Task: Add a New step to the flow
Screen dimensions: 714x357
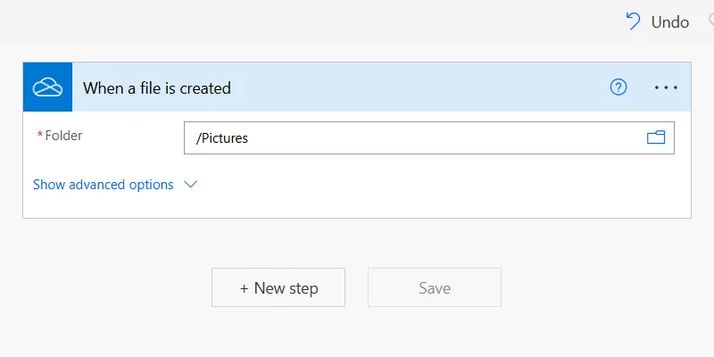Action: 278,288
